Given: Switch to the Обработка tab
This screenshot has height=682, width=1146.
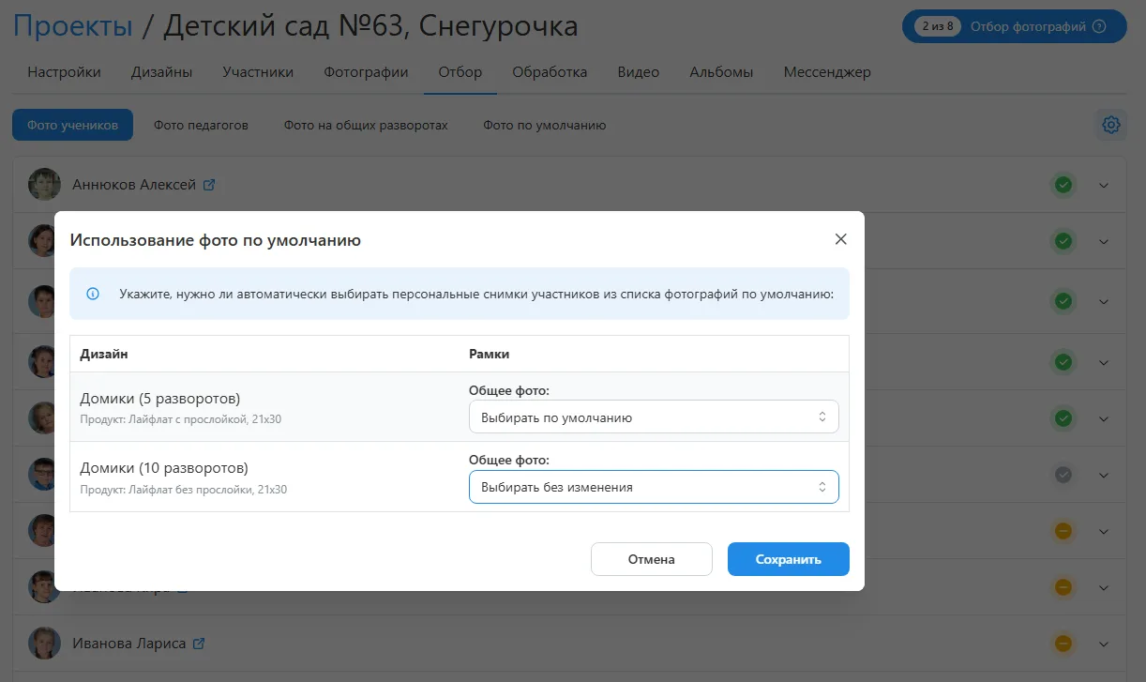Looking at the screenshot, I should (550, 72).
